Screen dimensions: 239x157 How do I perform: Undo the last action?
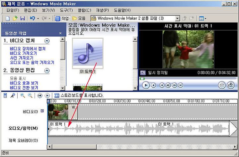click(32, 19)
